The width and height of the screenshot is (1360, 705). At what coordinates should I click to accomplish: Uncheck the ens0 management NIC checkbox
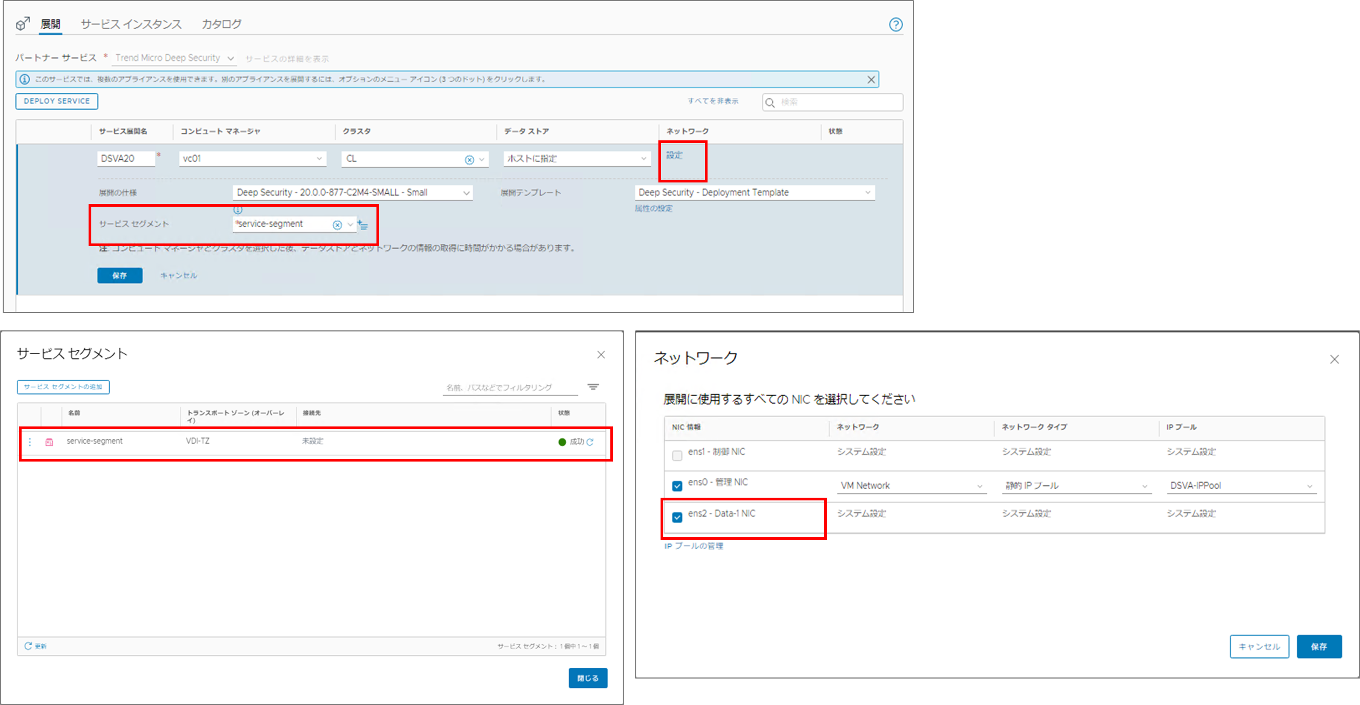tap(677, 486)
